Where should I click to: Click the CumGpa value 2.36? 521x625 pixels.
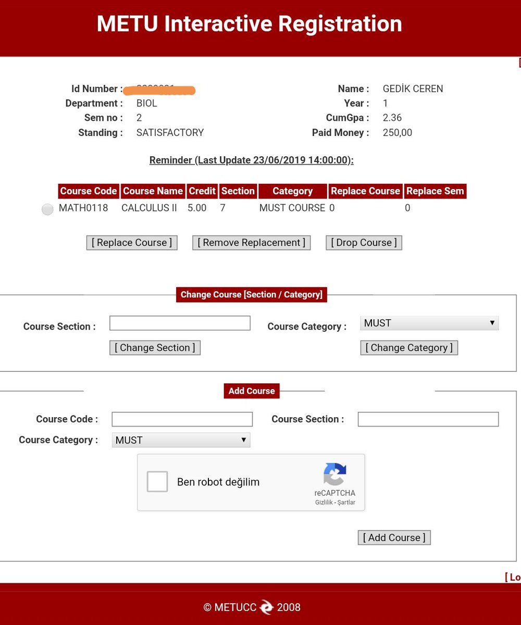[392, 118]
